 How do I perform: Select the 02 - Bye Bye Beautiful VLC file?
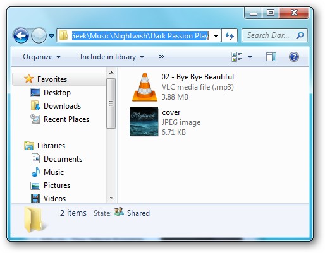coord(183,87)
